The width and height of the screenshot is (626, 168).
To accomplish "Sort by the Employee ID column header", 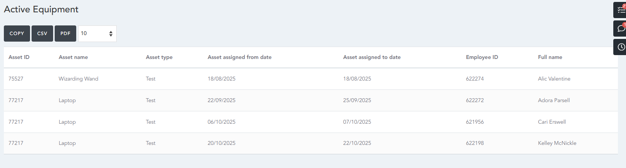I will click(482, 57).
